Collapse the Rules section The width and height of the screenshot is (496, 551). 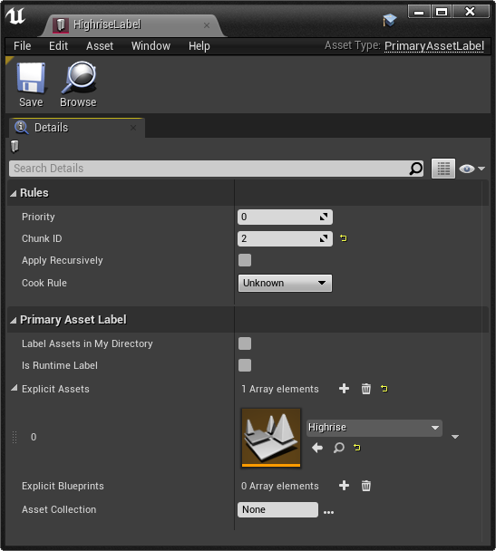click(14, 193)
